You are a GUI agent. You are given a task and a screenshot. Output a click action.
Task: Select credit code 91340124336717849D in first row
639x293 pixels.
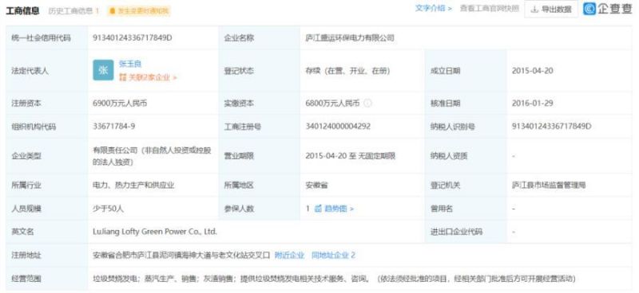pos(133,37)
